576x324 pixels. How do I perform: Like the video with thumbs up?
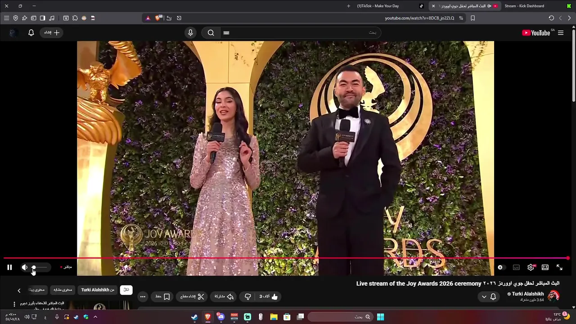coord(269,297)
